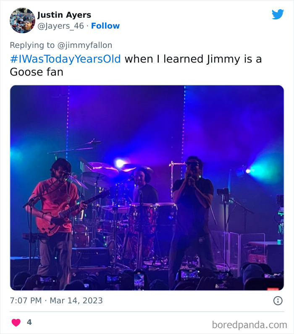Screen dimensions: 294x334
Task: Open the tweet info circle icon
Action: pos(278,300)
